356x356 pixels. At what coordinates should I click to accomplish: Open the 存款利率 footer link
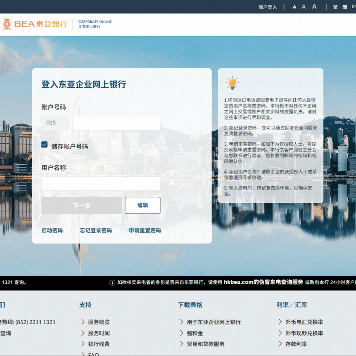coord(296,344)
